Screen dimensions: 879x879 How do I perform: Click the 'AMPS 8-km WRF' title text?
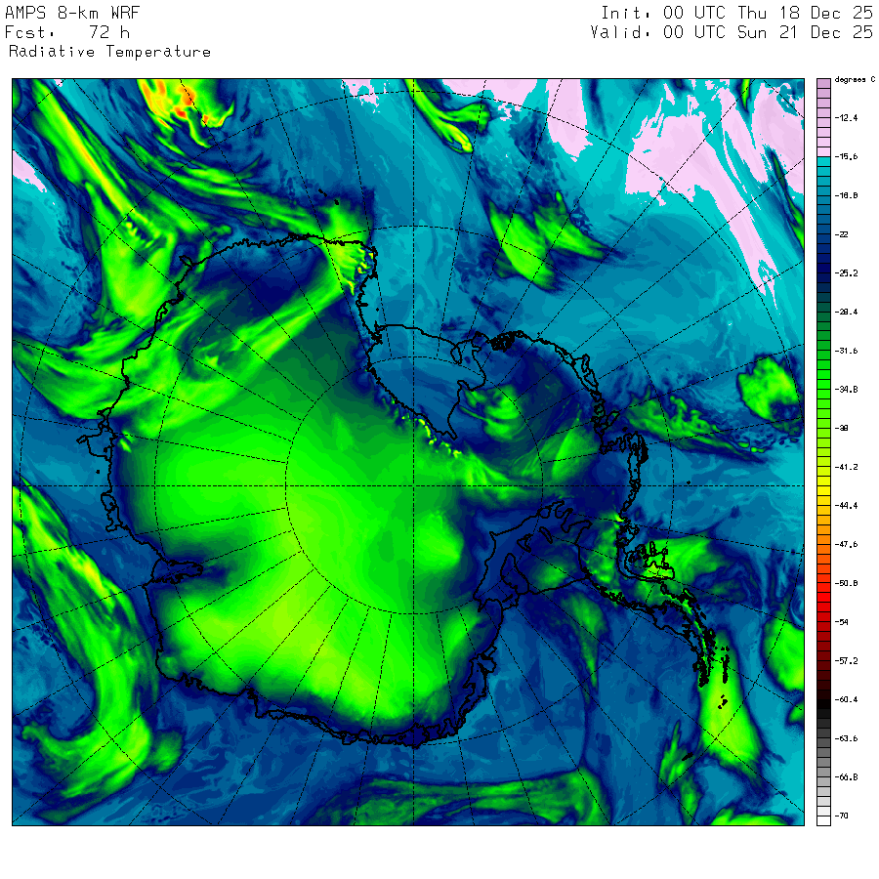[72, 13]
